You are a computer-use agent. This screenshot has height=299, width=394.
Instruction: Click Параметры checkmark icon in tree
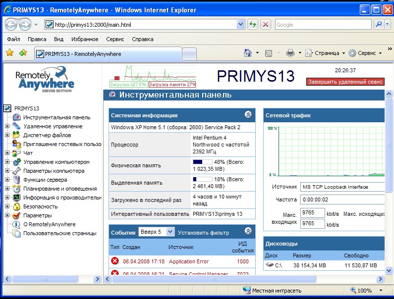click(16, 215)
